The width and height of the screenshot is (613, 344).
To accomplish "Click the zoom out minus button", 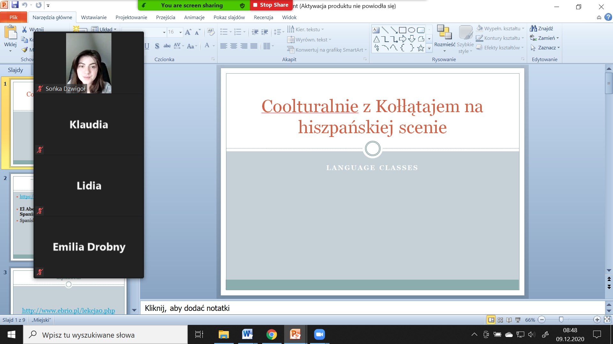I will coord(541,319).
